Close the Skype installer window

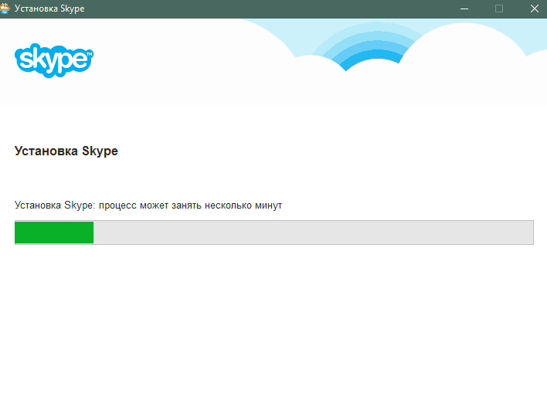[533, 8]
